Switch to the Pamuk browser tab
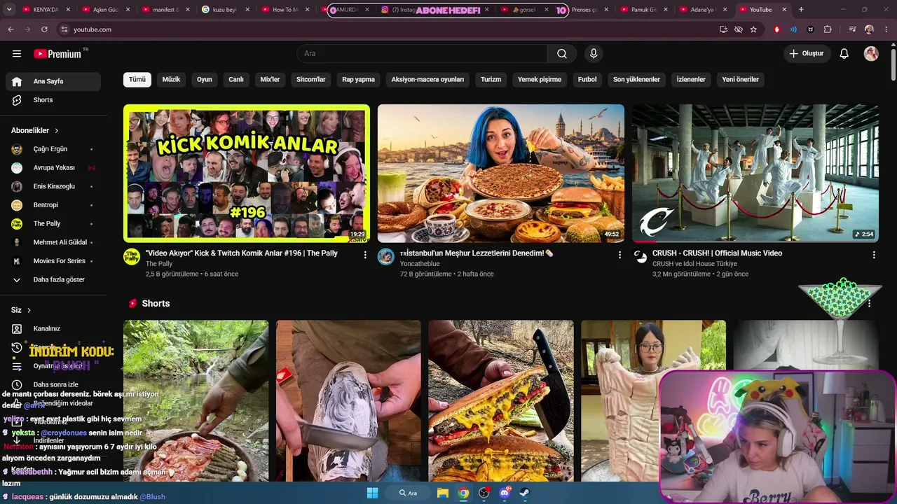The width and height of the screenshot is (897, 504). click(x=643, y=10)
